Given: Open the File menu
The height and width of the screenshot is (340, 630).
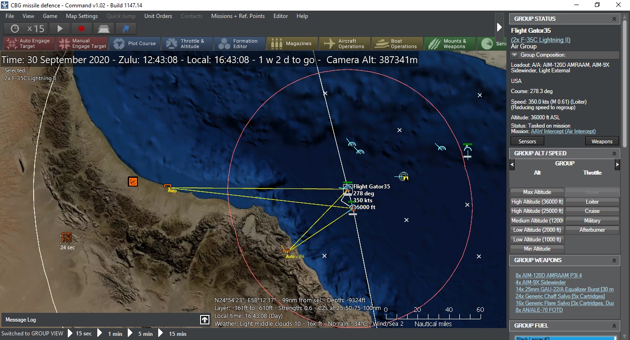Looking at the screenshot, I should [x=10, y=16].
